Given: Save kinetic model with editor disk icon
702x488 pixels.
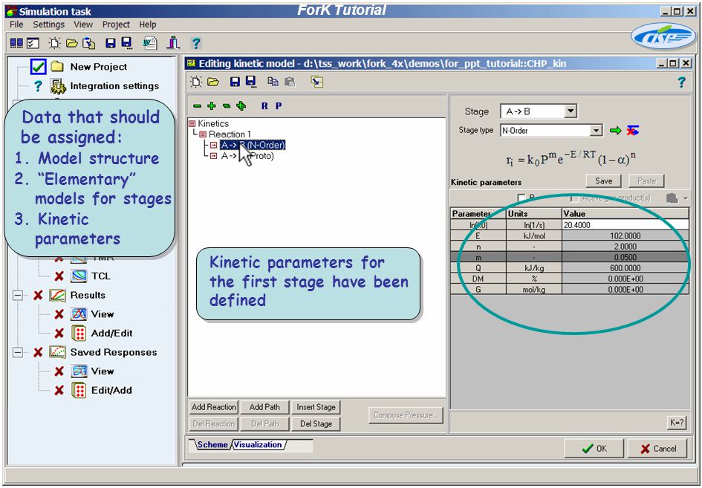Looking at the screenshot, I should (x=235, y=82).
